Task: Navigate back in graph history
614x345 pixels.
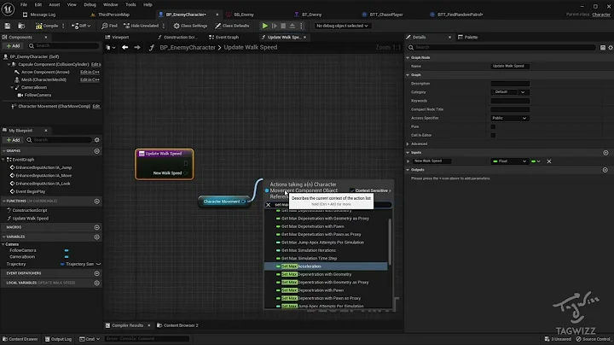Action: pos(125,48)
